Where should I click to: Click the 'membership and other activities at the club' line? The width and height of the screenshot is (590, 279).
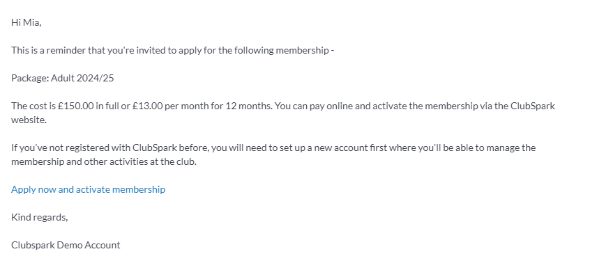[x=104, y=162]
